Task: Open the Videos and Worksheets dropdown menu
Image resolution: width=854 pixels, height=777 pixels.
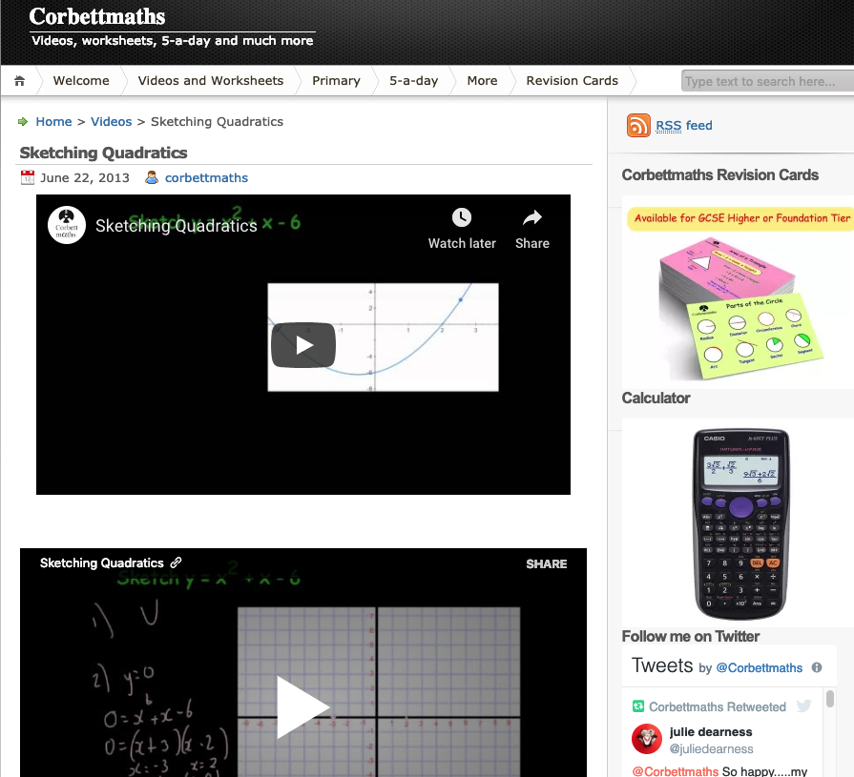Action: click(x=211, y=81)
